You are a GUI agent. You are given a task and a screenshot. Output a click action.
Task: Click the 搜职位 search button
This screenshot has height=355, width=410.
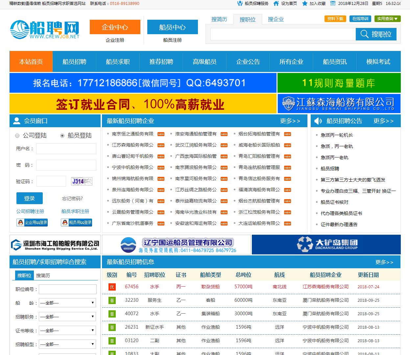(x=376, y=34)
